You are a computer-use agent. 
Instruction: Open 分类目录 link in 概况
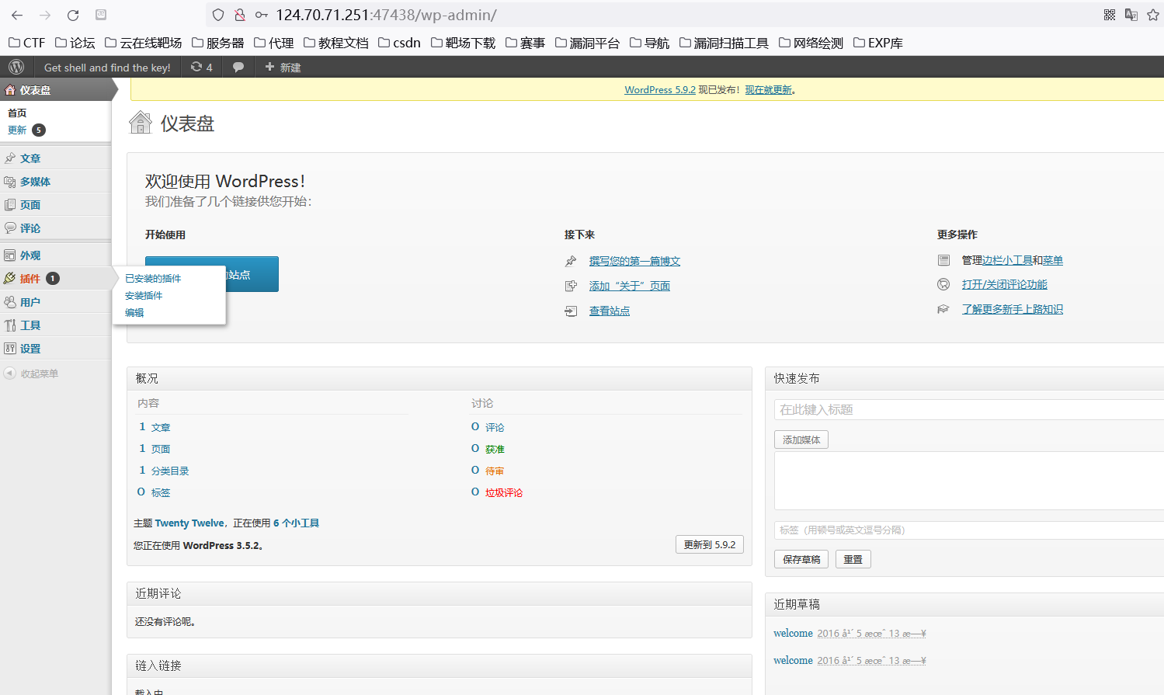point(170,471)
